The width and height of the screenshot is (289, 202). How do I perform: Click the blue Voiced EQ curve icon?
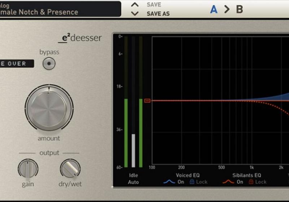click(169, 182)
